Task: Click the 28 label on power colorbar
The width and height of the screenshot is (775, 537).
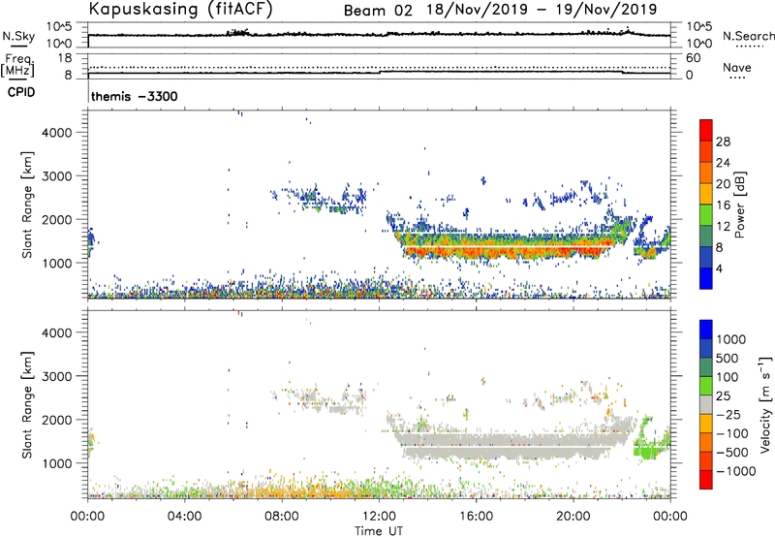Action: pyautogui.click(x=723, y=142)
